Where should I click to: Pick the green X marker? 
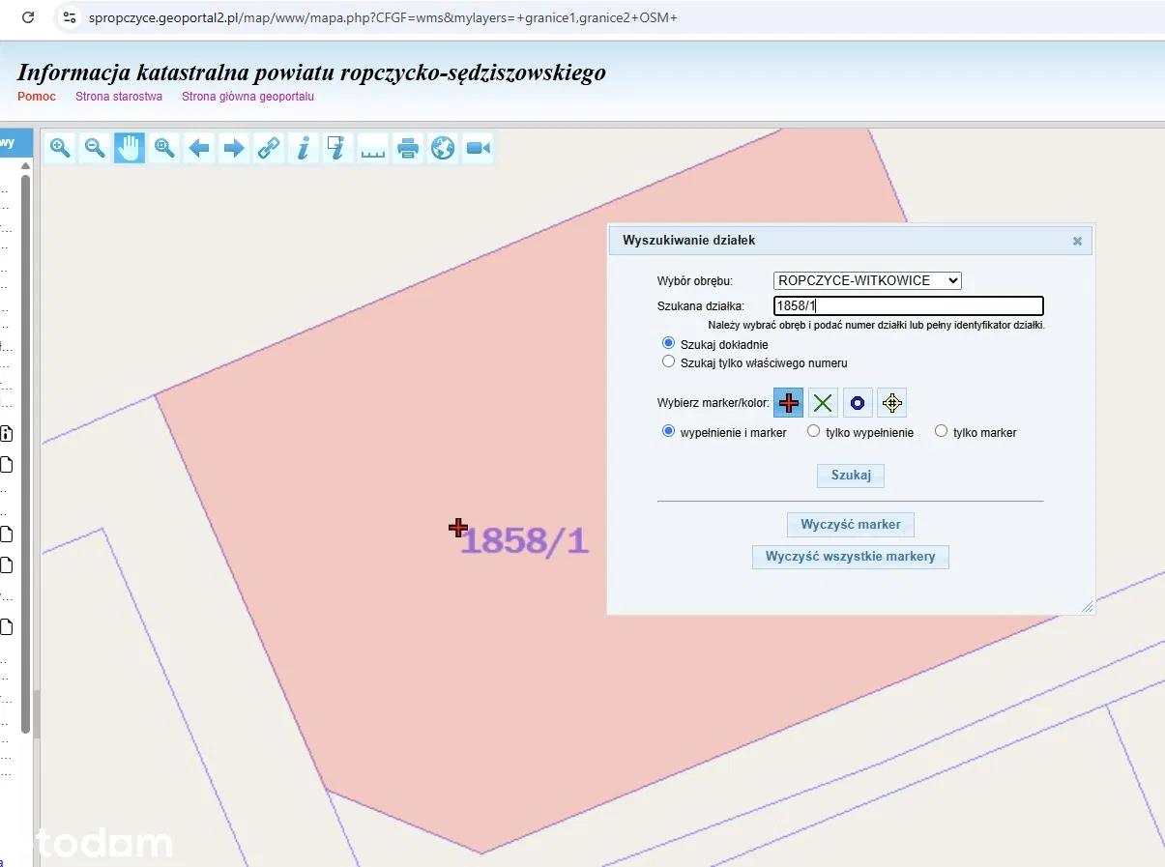(823, 403)
